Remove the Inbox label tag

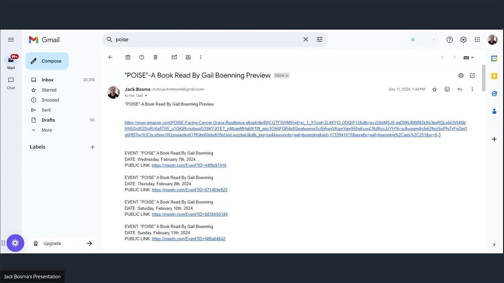click(x=287, y=75)
